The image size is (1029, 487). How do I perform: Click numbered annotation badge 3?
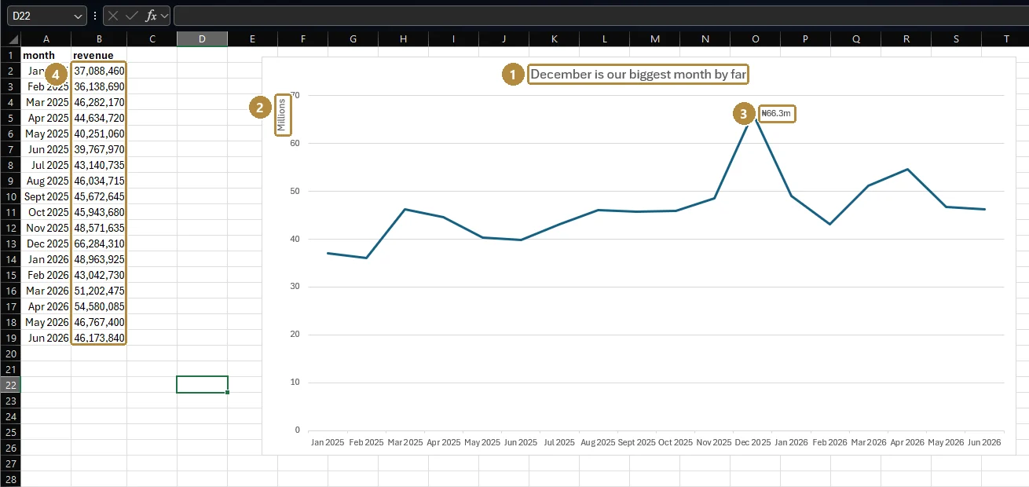(x=745, y=114)
